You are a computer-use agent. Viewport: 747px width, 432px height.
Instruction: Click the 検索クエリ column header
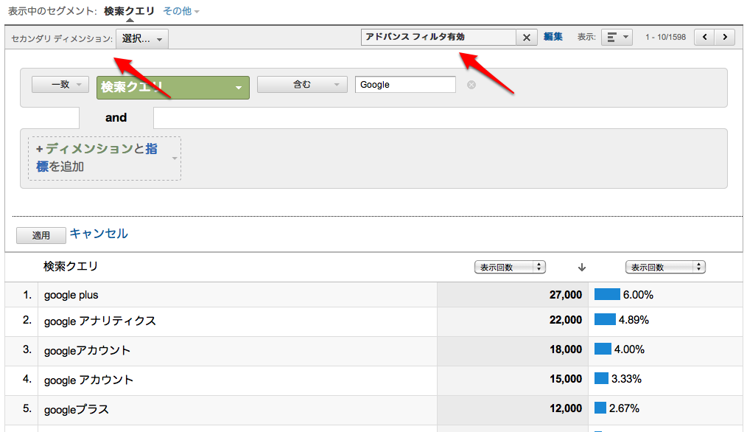pos(71,267)
